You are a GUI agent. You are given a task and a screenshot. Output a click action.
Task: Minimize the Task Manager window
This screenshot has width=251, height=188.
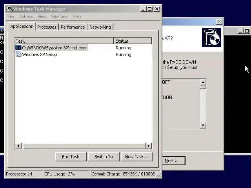tap(143, 9)
